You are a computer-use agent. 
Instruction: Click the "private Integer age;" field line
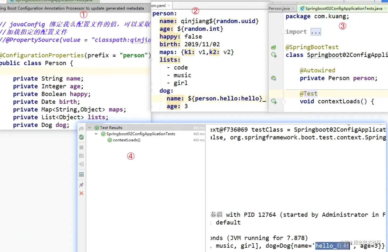tap(48, 86)
